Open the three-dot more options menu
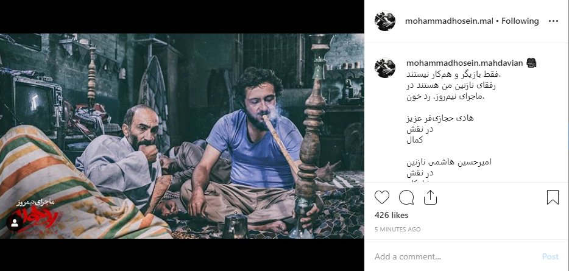This screenshot has height=271, width=569. pos(553,21)
